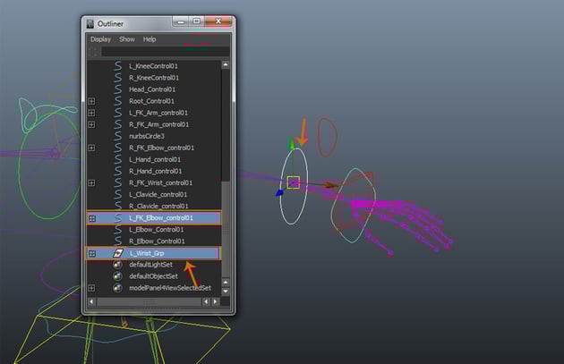Expand the Root_Control01 node
The height and width of the screenshot is (364, 564).
[x=91, y=101]
